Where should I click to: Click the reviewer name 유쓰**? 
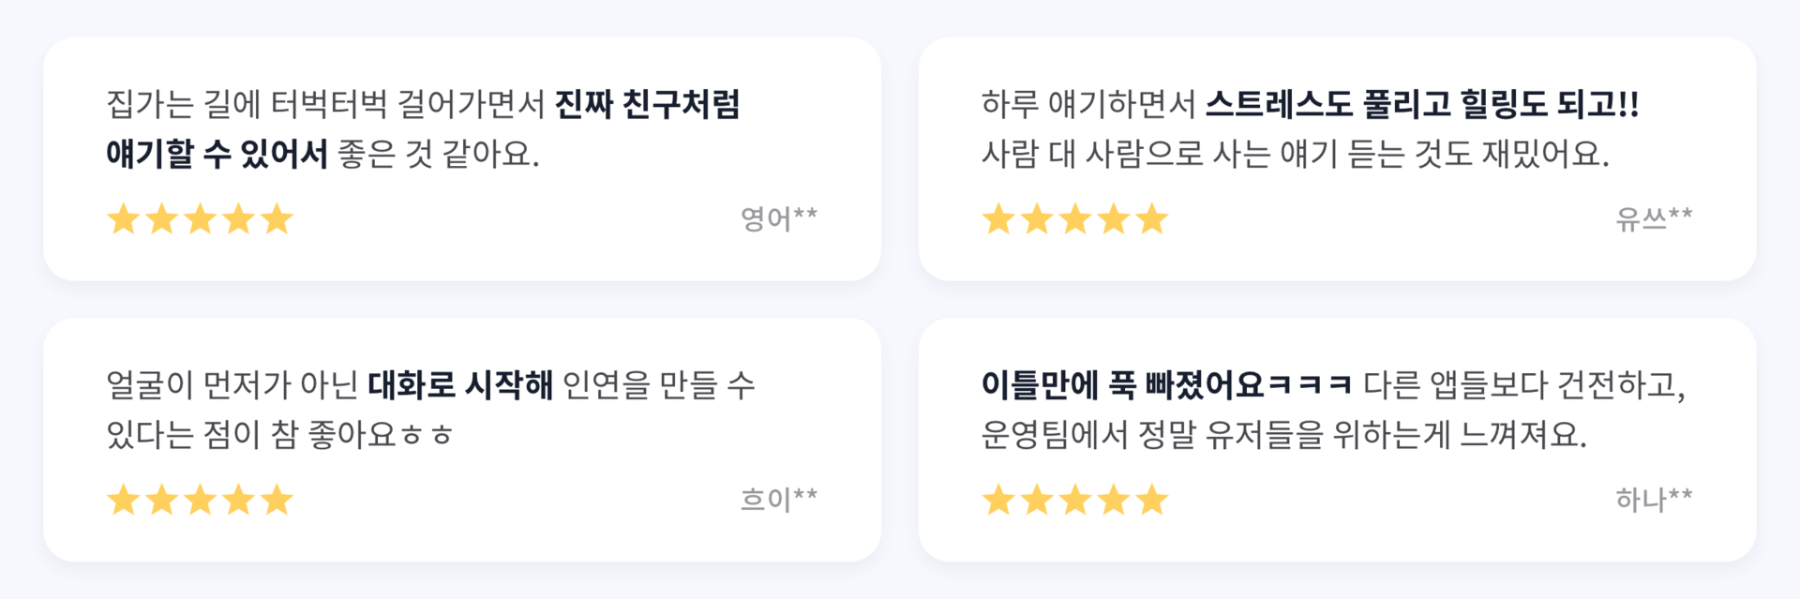[1654, 218]
